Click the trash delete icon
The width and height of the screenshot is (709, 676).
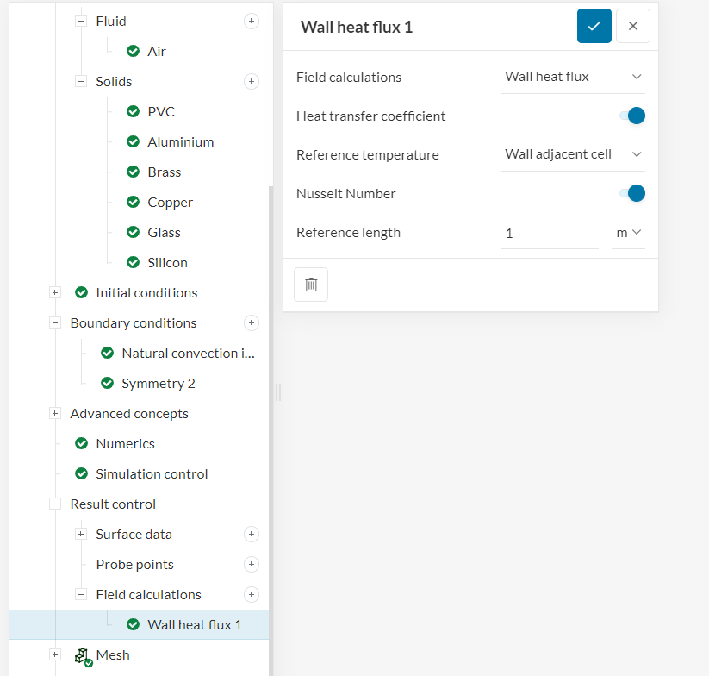pyautogui.click(x=311, y=285)
